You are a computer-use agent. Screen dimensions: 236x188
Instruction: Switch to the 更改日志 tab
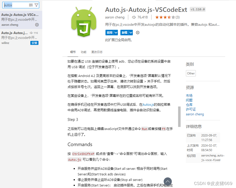97,52
